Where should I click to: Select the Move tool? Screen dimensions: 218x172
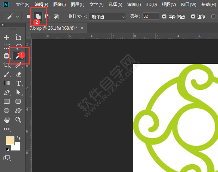(x=7, y=37)
